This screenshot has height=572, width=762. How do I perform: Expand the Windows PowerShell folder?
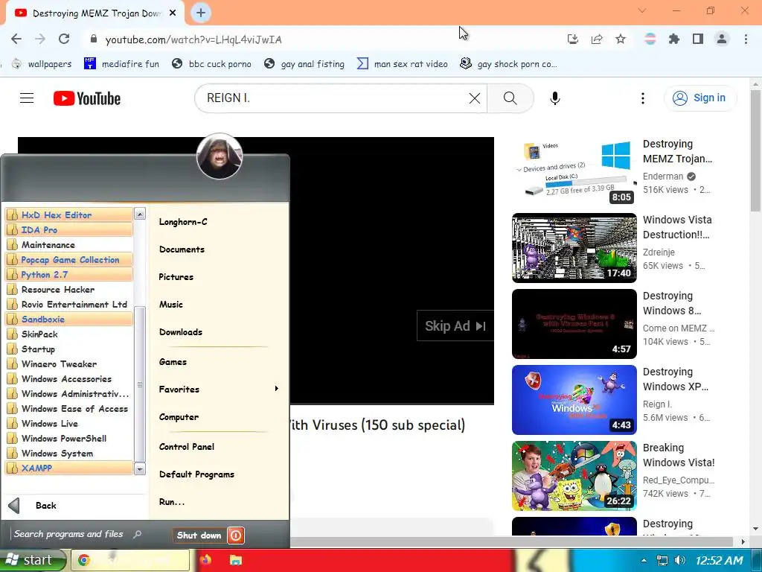tap(69, 438)
